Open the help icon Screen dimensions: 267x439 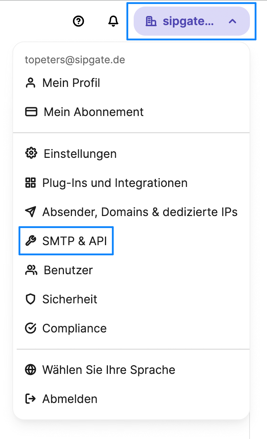point(78,21)
